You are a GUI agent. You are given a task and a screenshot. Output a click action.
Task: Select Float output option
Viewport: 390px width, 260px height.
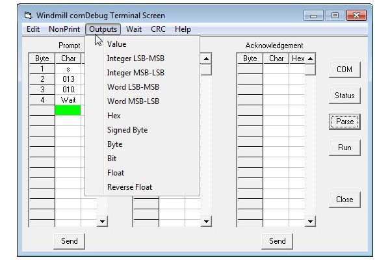click(142, 173)
